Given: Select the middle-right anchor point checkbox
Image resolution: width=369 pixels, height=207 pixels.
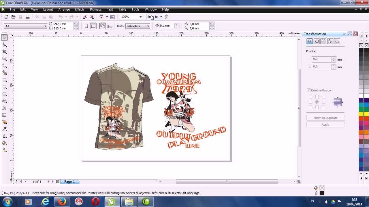Looking at the screenshot, I should pyautogui.click(x=323, y=102).
